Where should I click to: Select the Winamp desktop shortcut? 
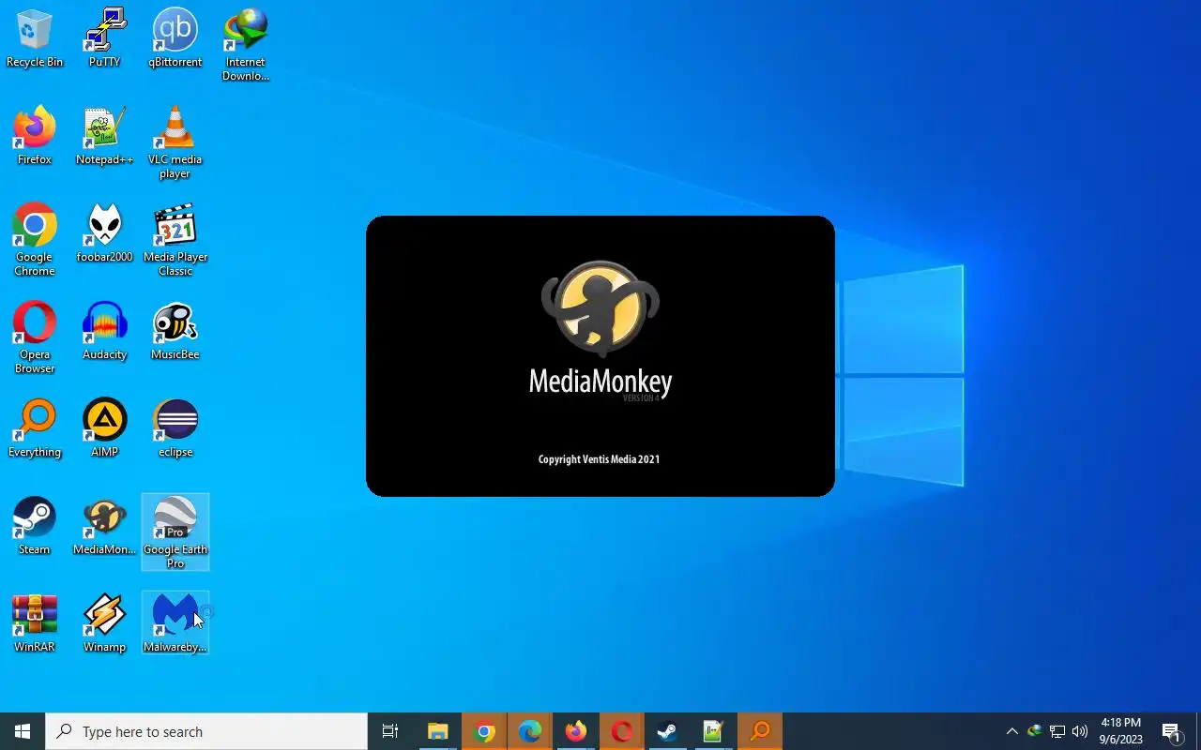pyautogui.click(x=104, y=623)
